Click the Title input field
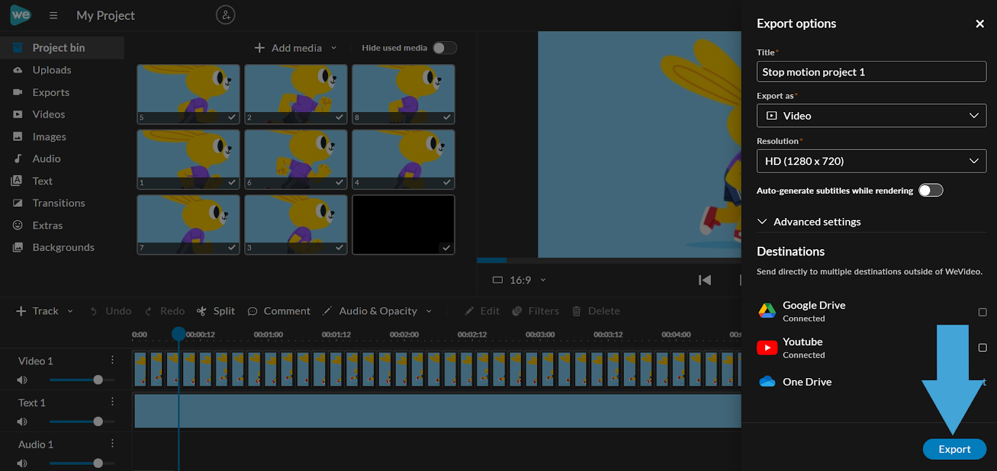997x471 pixels. pos(871,72)
